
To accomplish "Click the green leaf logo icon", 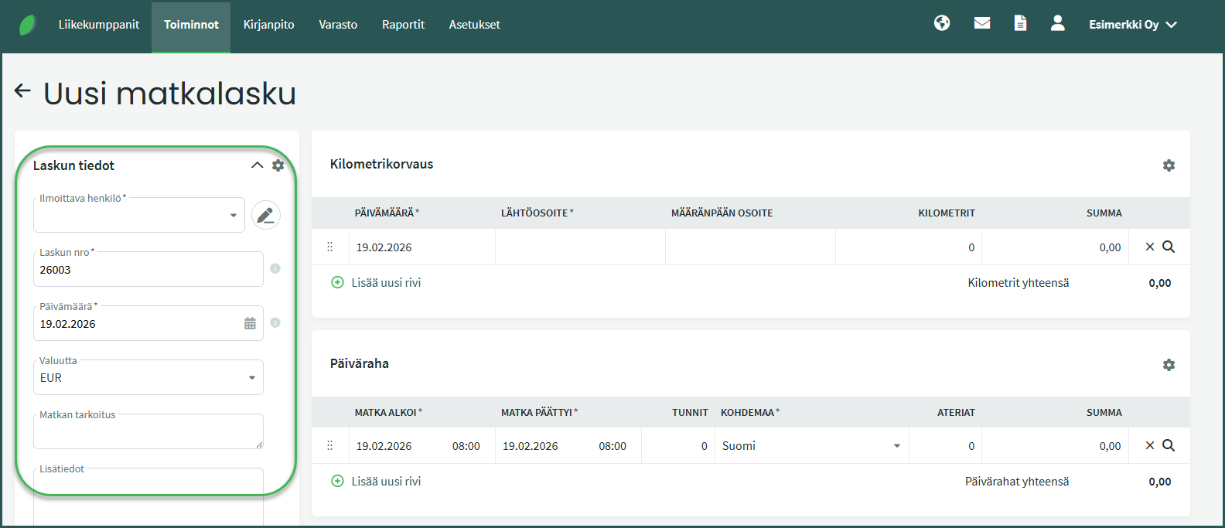I will [28, 25].
